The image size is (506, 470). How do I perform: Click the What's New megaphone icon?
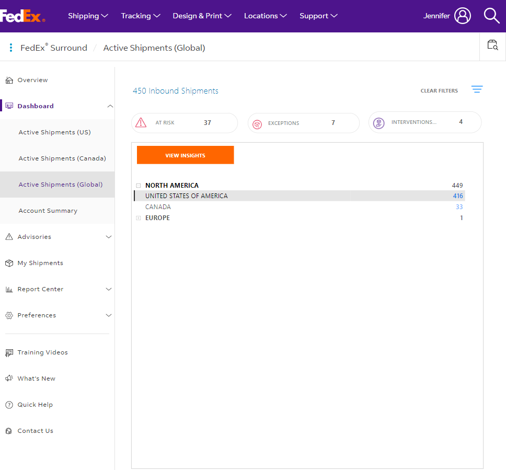(x=9, y=378)
